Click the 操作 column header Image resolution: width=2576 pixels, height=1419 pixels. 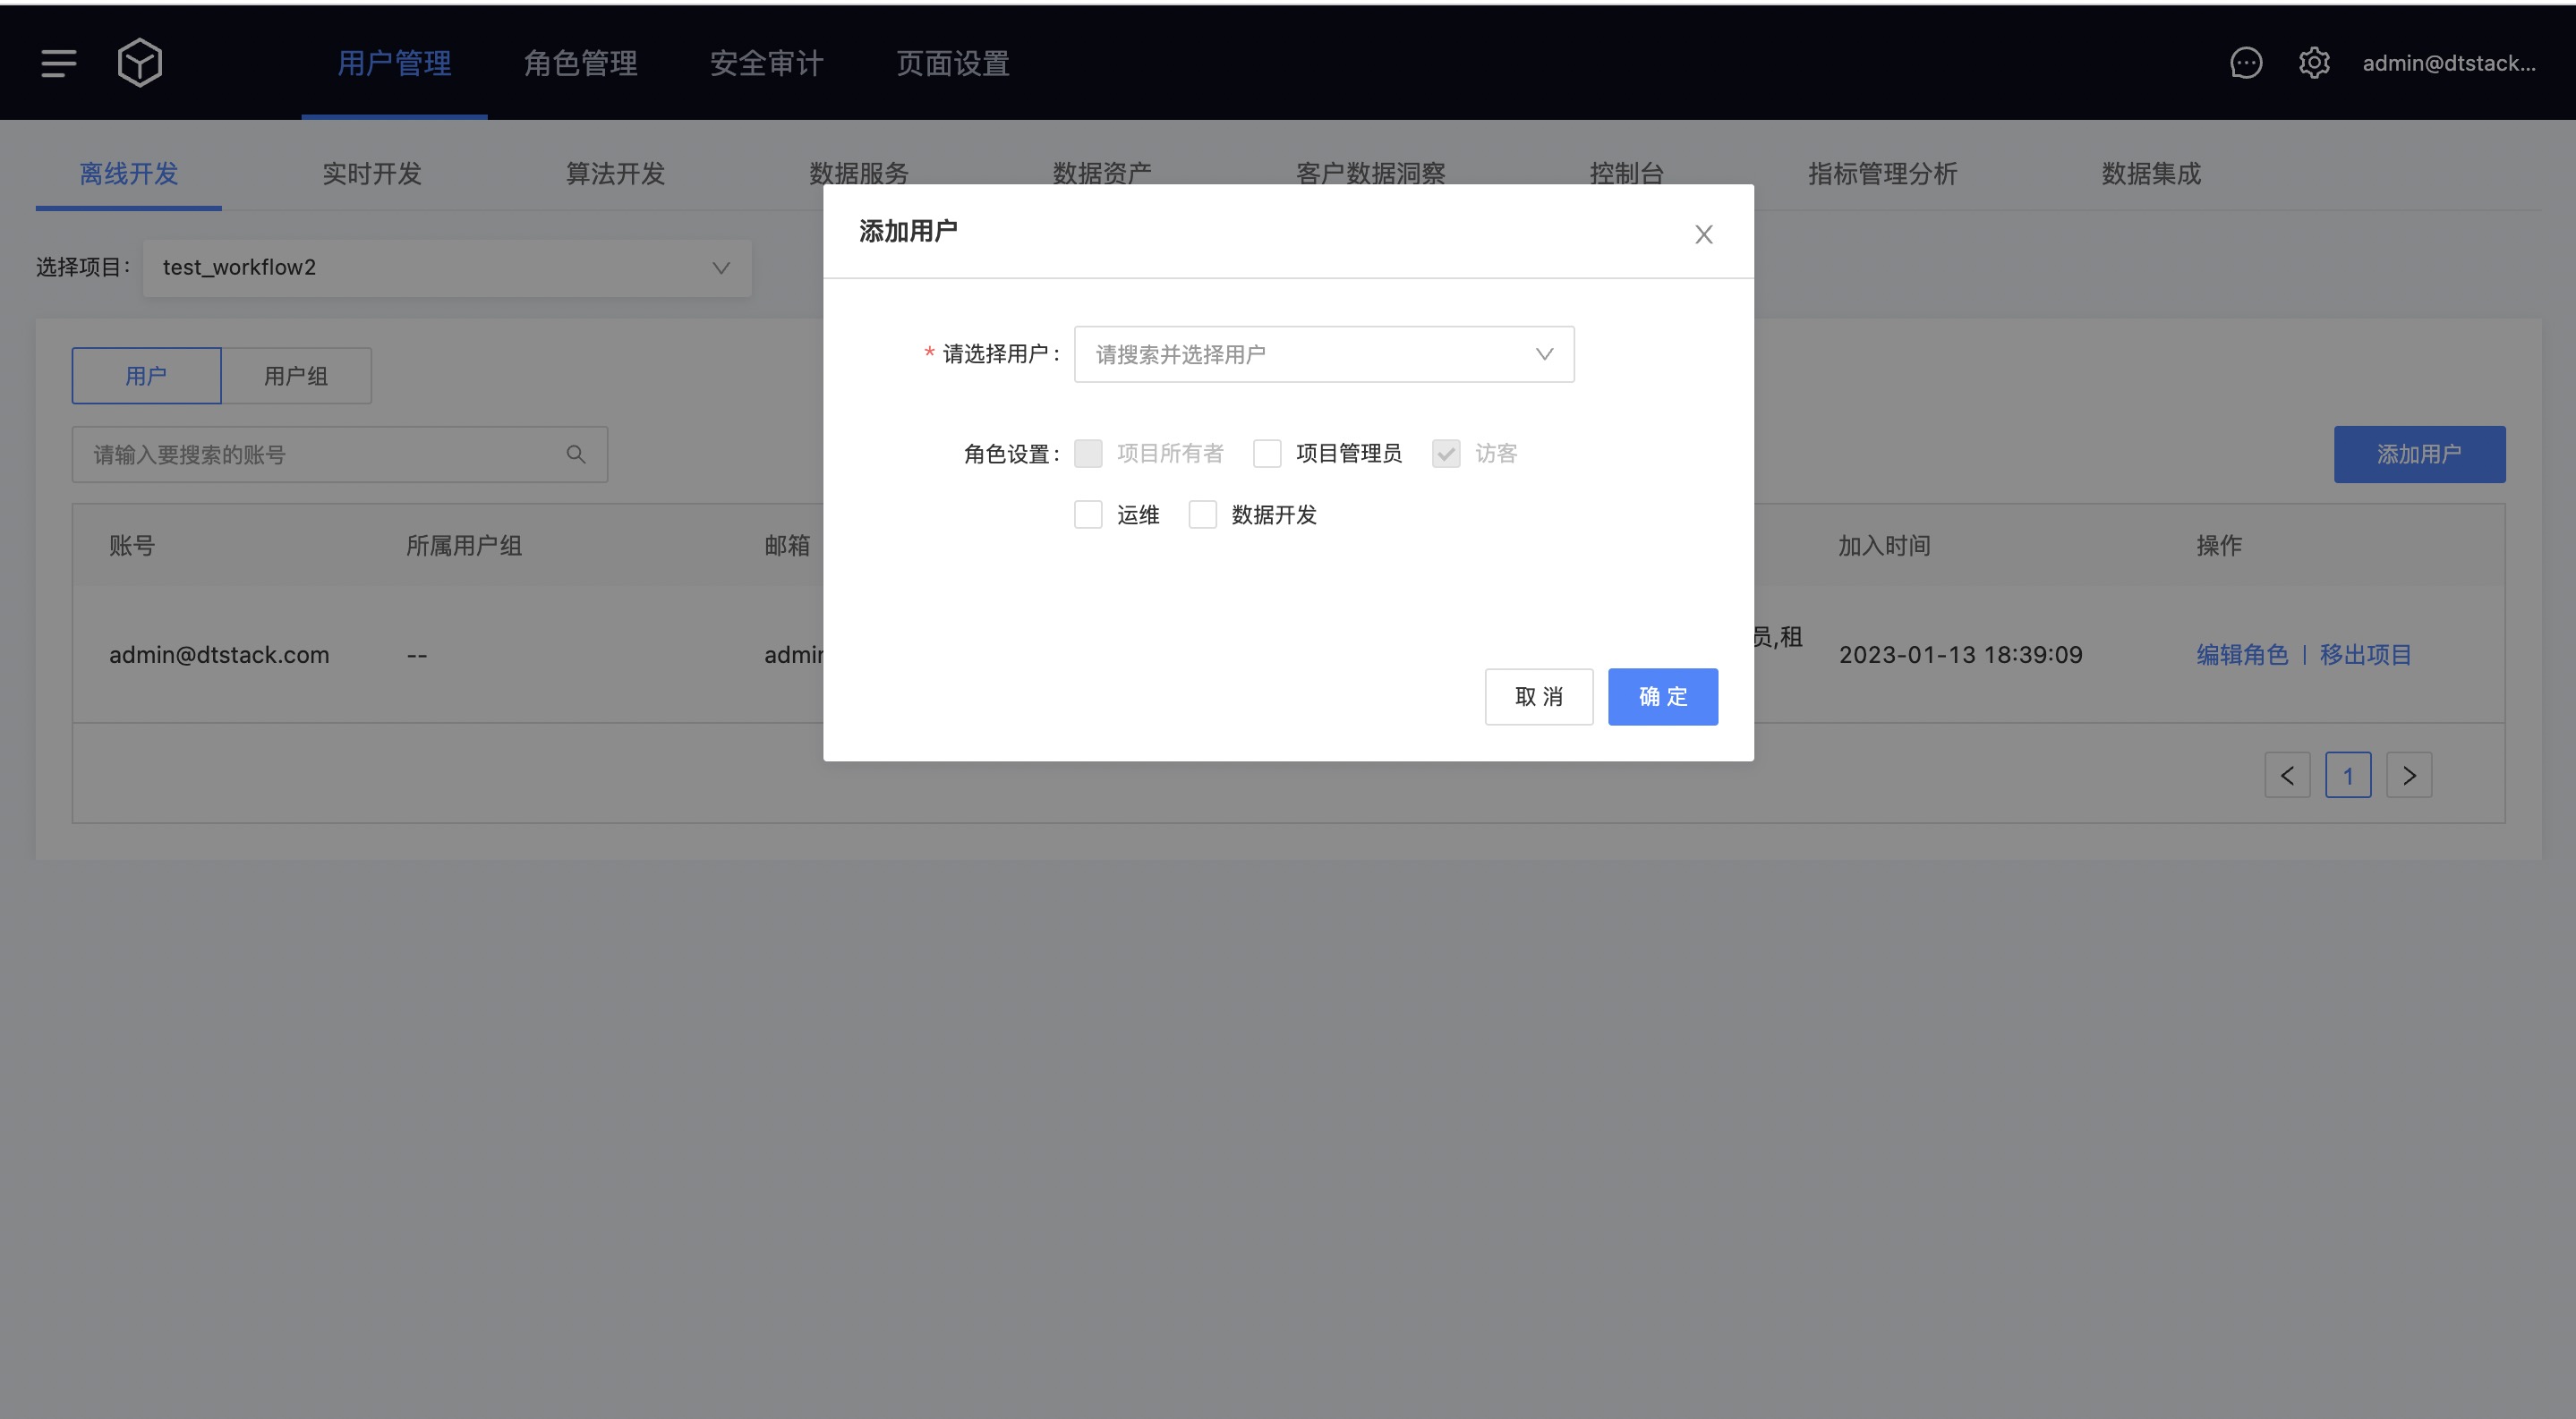[2219, 546]
